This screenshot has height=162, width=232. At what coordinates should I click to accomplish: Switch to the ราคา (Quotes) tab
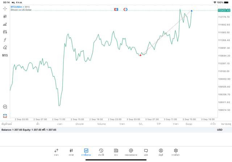[x=56, y=152]
